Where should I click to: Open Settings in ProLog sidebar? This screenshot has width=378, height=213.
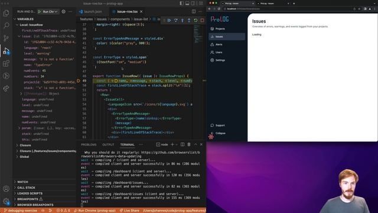point(227,60)
